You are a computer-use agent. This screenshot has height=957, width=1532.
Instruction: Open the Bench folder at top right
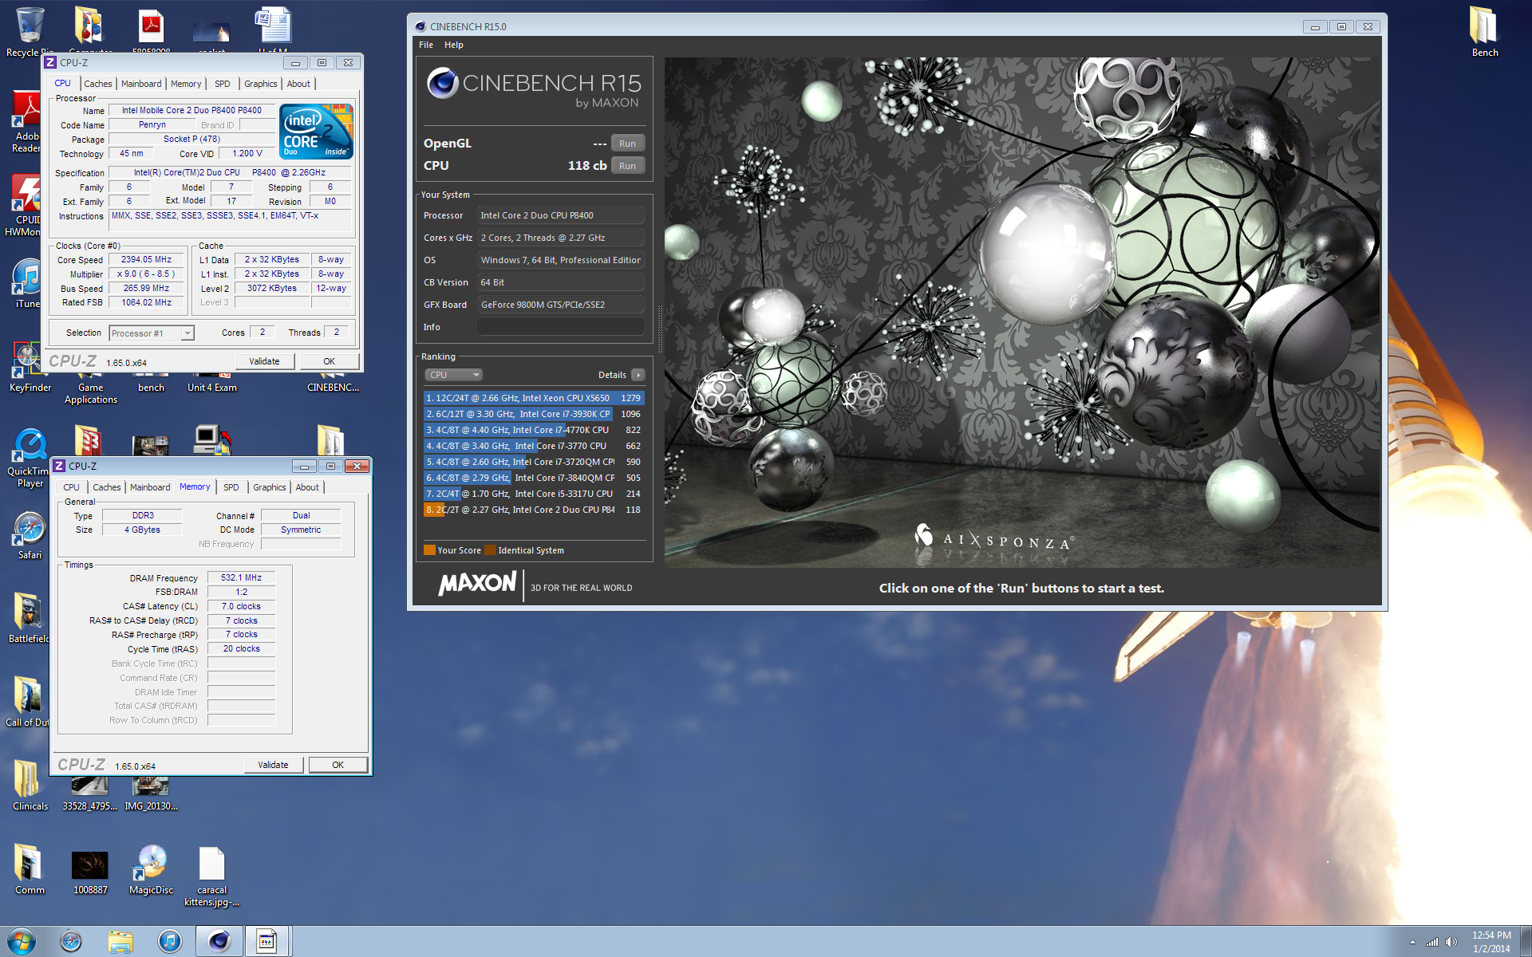coord(1484,32)
